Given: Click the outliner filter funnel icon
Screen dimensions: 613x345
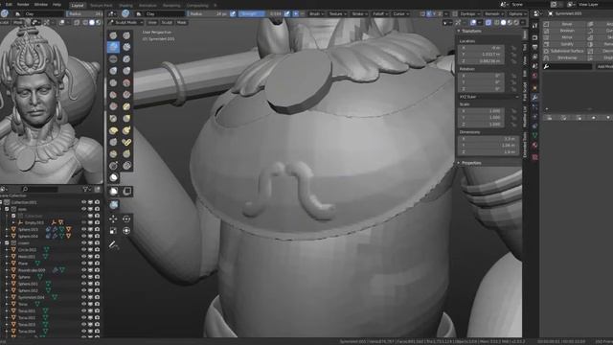Looking at the screenshot, I should (x=85, y=190).
